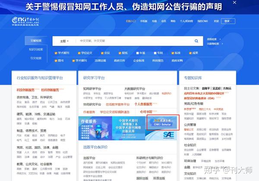The height and width of the screenshot is (181, 259).
Task: Open the 吴孟超 papers collection link
Action: tap(217, 89)
